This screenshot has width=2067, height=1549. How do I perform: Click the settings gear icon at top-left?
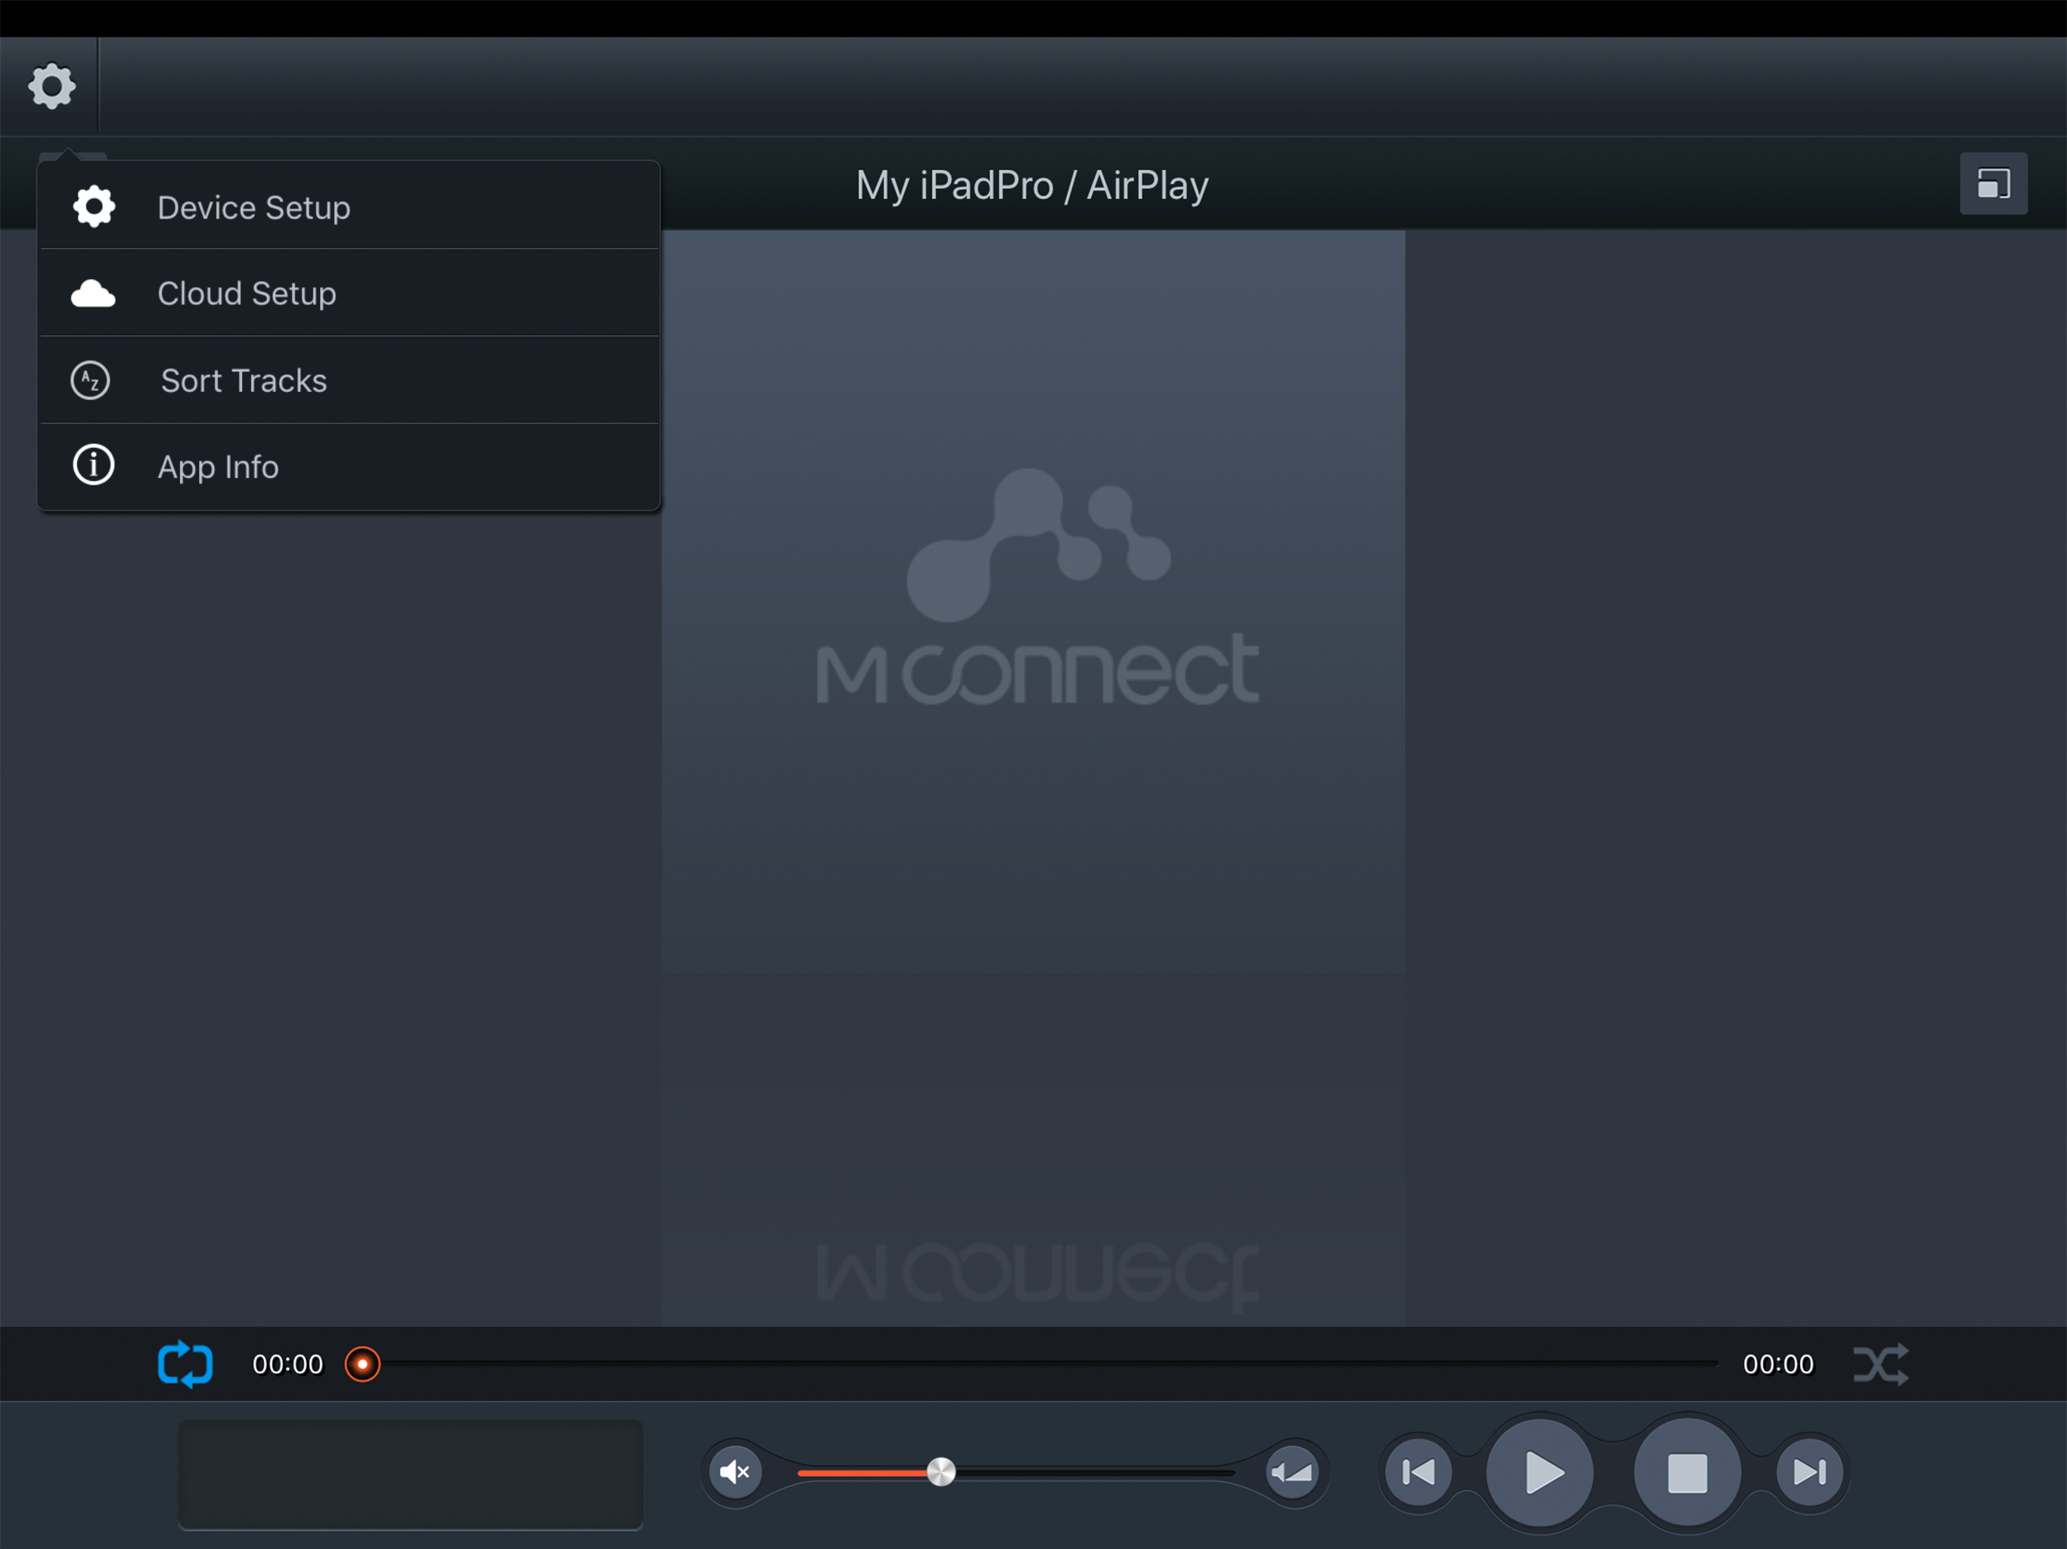point(51,87)
